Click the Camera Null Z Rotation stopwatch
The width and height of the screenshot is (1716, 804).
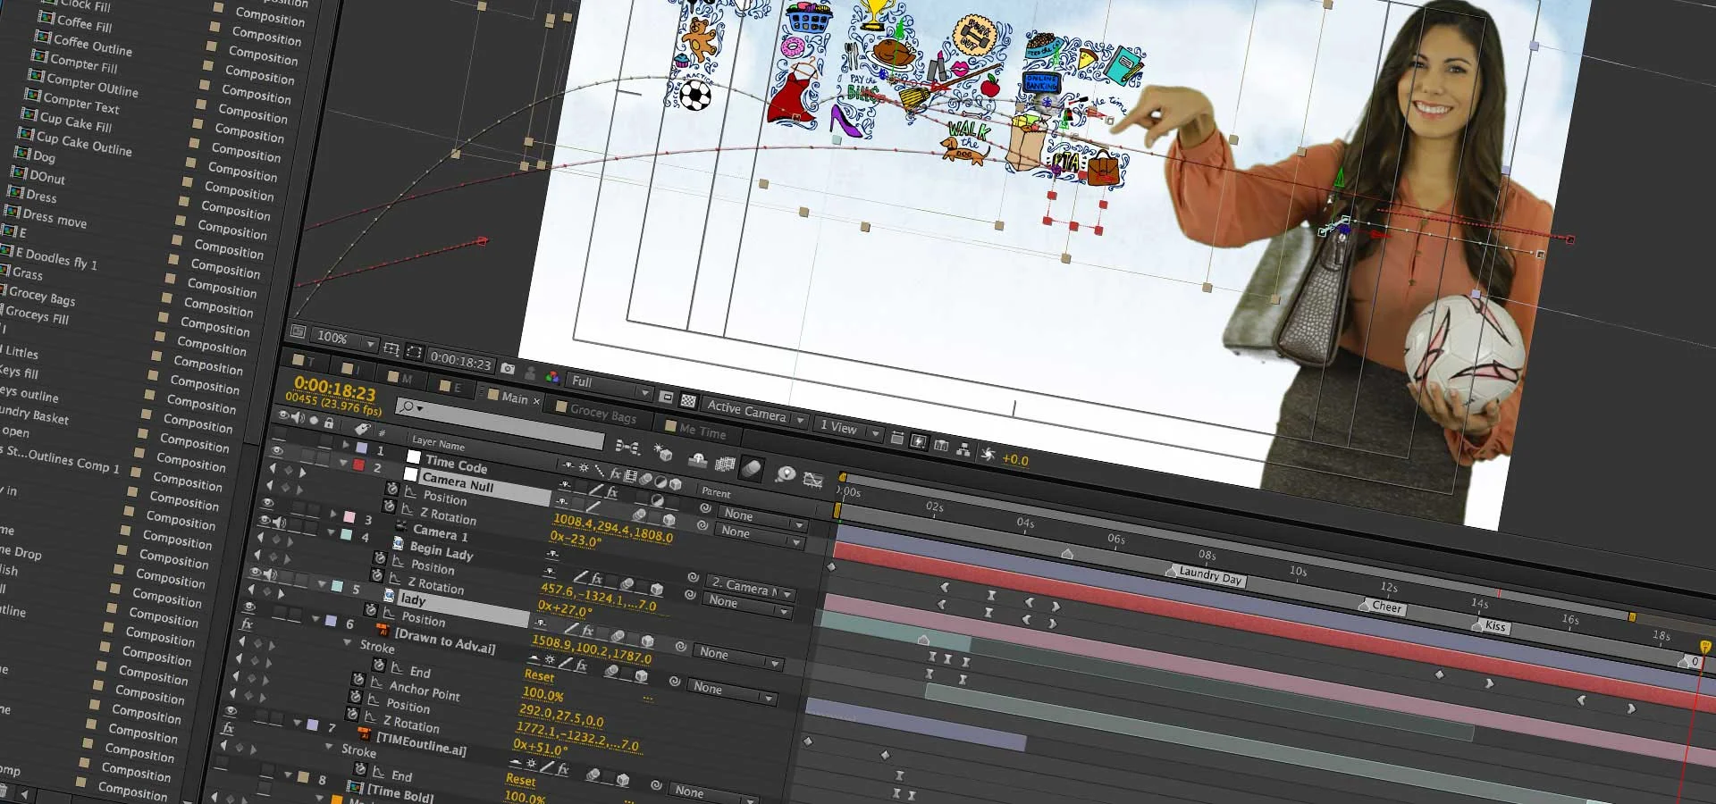[x=389, y=506]
